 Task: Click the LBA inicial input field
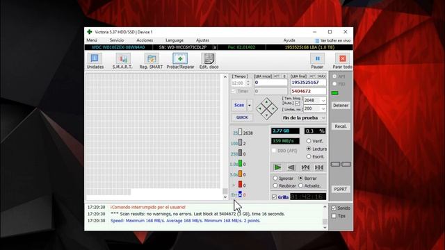click(x=270, y=83)
